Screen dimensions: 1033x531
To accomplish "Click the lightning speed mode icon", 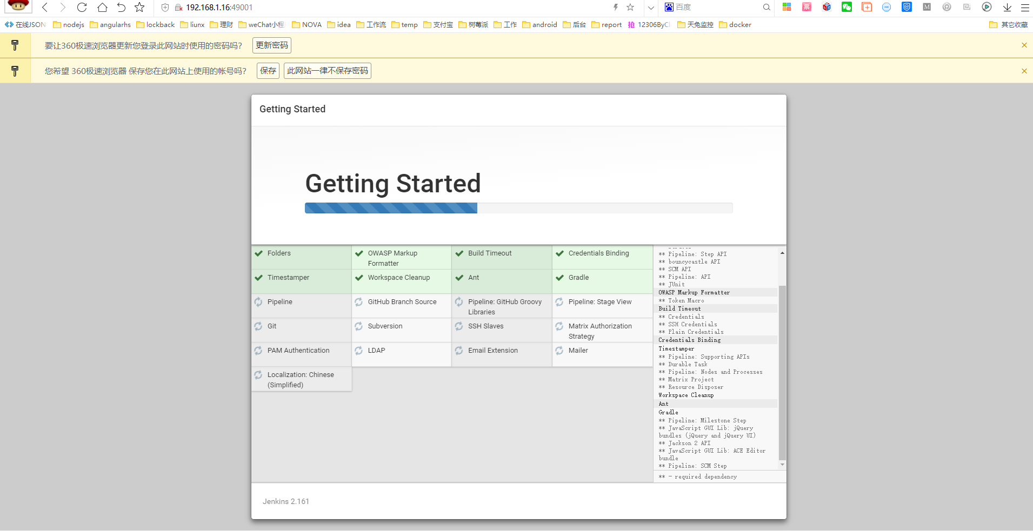I will pyautogui.click(x=615, y=8).
